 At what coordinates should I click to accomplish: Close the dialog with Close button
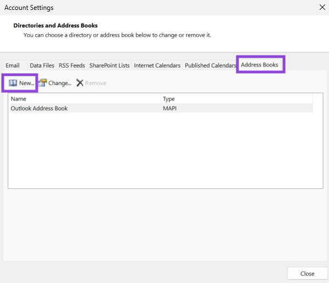(x=307, y=274)
